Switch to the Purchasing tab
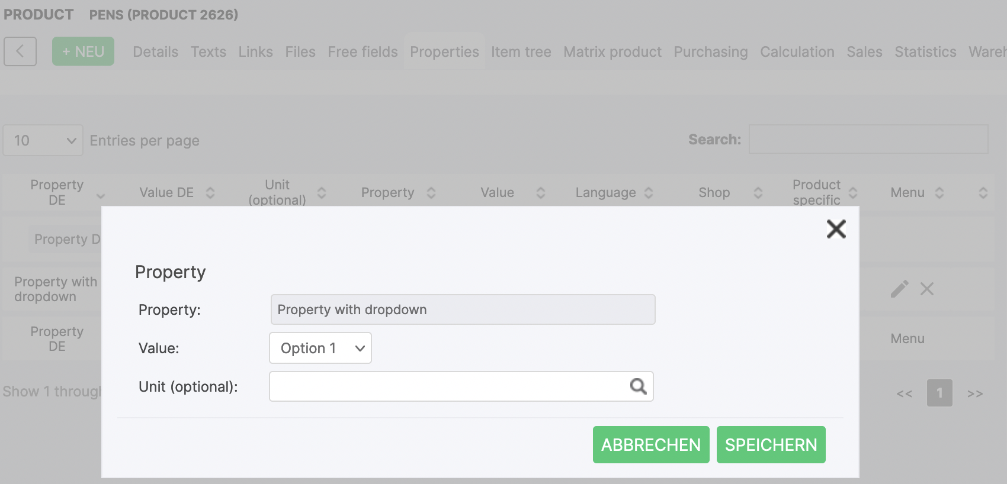1007x484 pixels. tap(710, 52)
